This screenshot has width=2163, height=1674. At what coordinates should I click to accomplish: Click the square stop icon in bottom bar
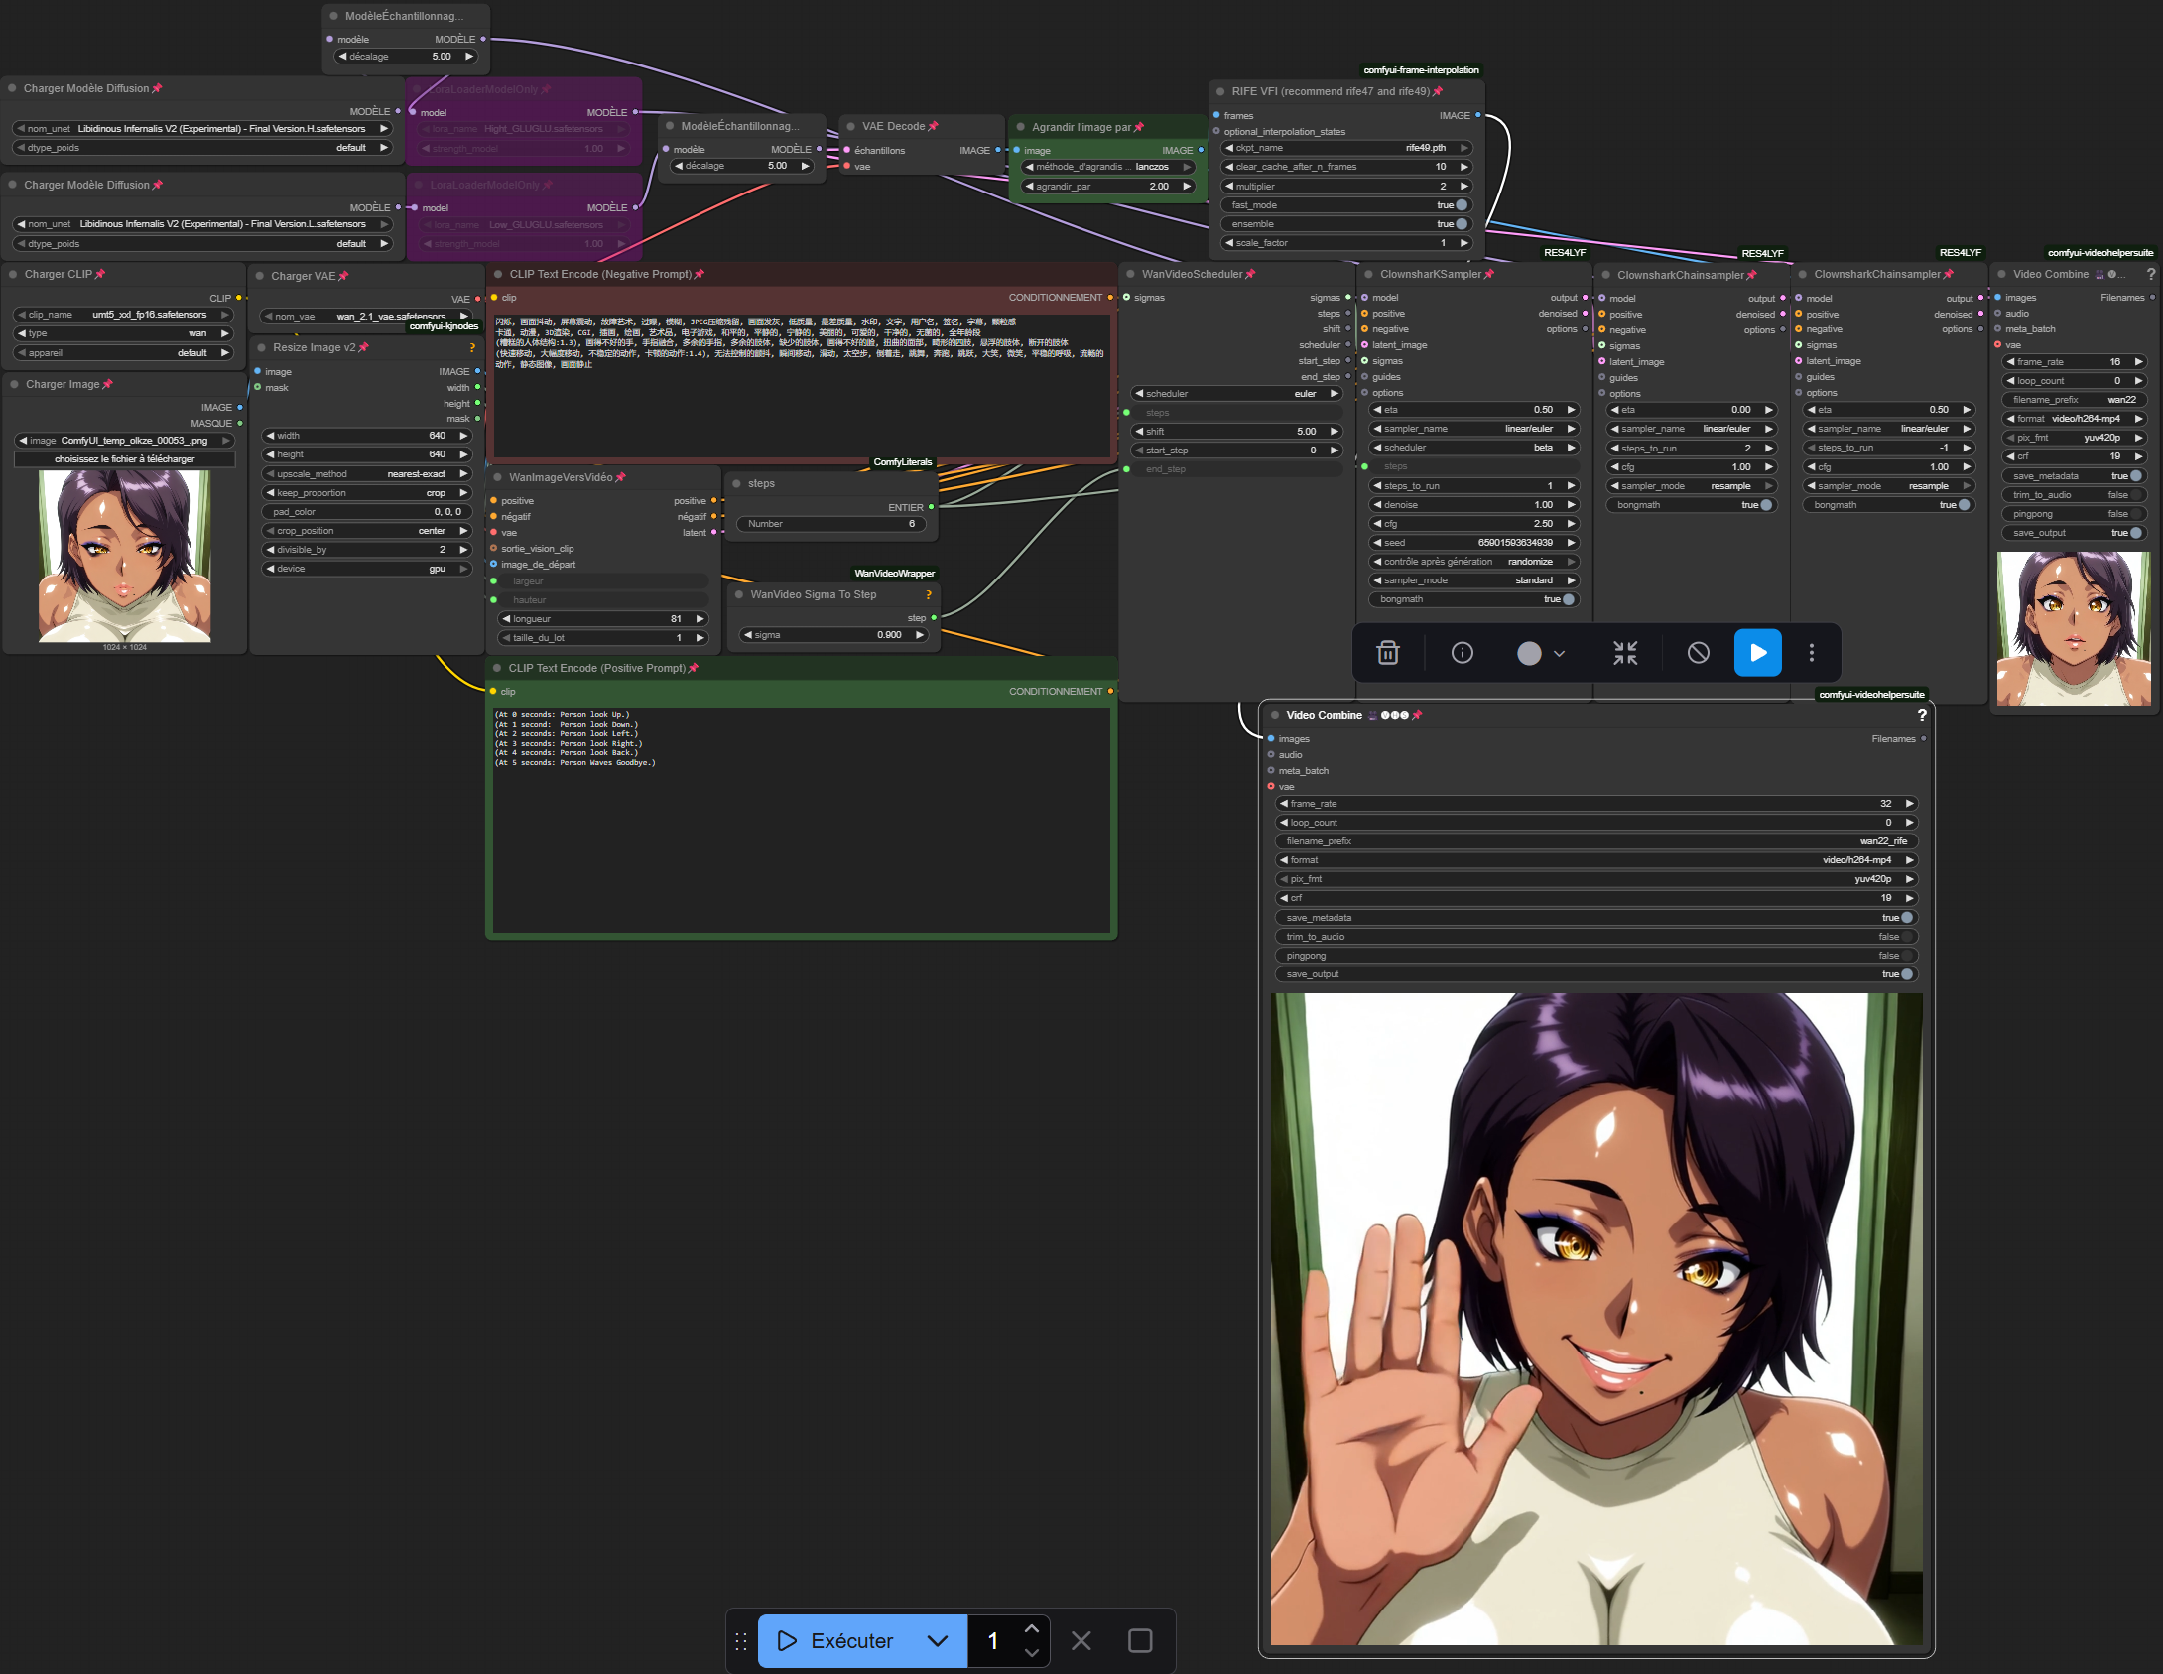pos(1140,1641)
